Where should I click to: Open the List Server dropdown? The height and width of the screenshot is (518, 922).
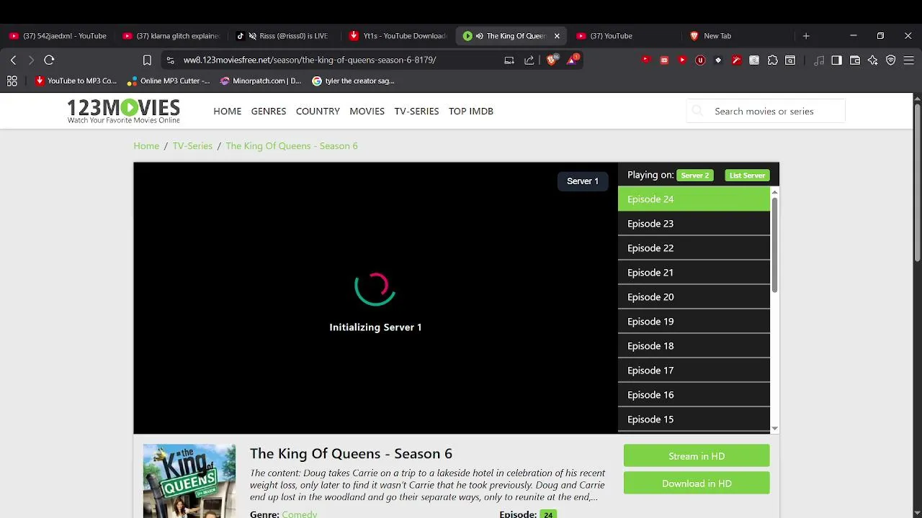pos(747,176)
